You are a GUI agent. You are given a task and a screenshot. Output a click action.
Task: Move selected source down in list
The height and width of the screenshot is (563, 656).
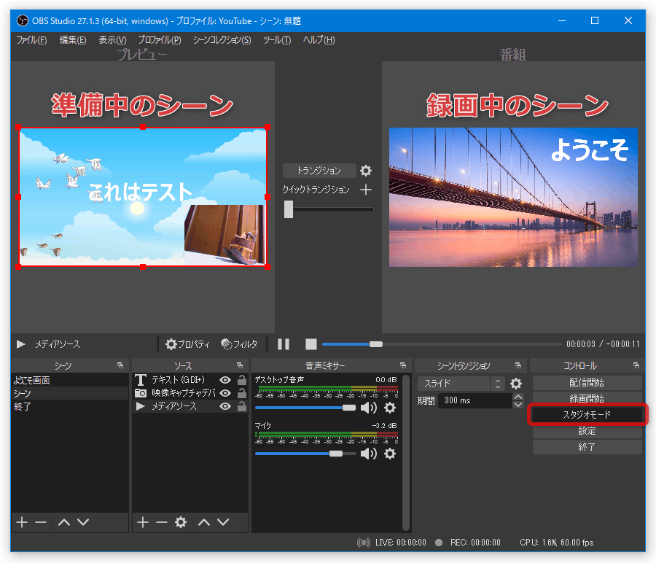coord(224,522)
